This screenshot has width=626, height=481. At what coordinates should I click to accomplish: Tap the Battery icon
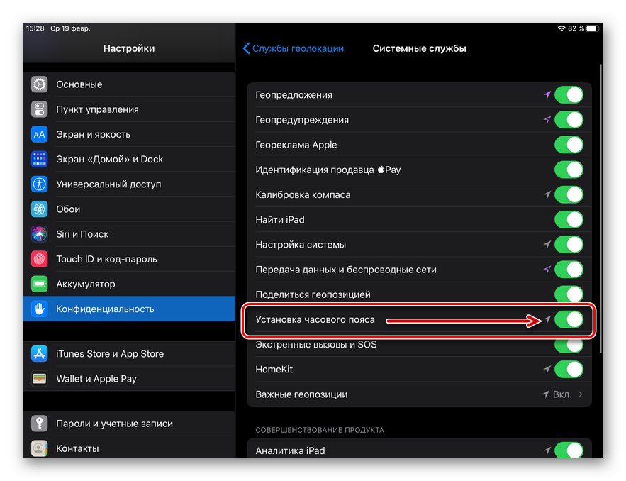pos(40,284)
